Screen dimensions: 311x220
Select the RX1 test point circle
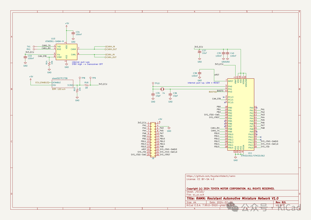point(34,49)
